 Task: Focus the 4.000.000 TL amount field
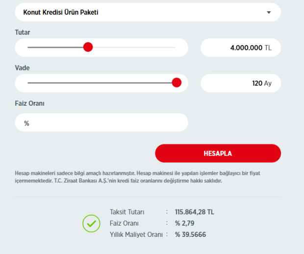pos(240,47)
